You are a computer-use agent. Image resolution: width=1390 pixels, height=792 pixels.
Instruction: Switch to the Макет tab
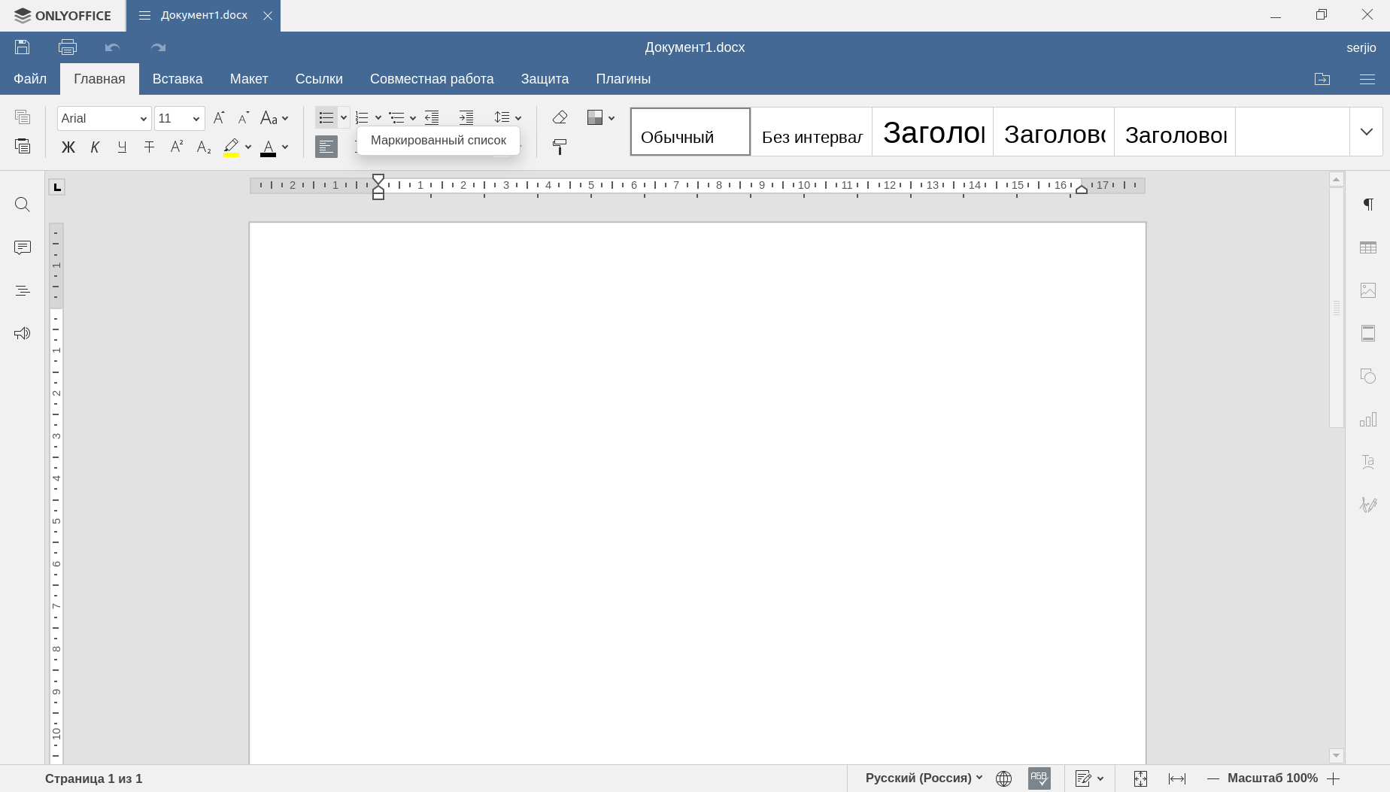[x=249, y=79]
